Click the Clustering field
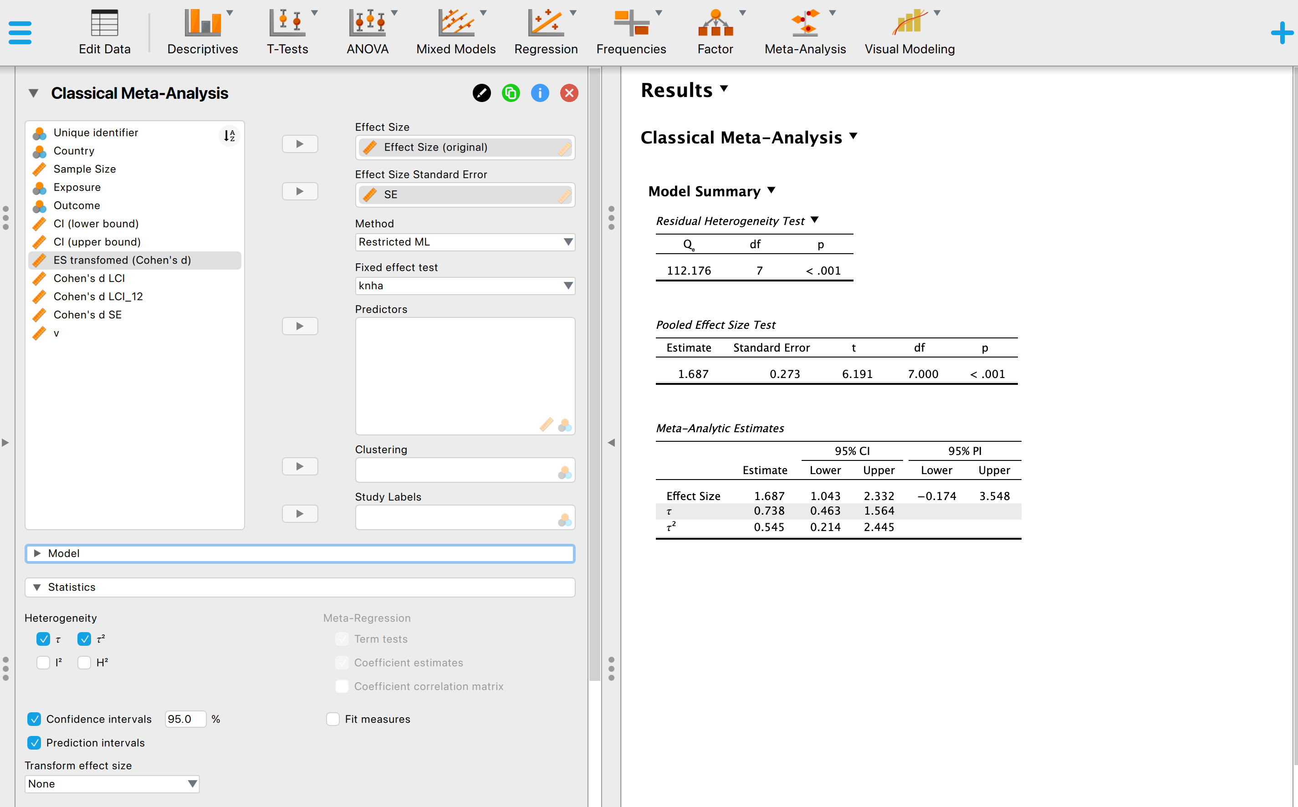Image resolution: width=1298 pixels, height=807 pixels. (465, 470)
